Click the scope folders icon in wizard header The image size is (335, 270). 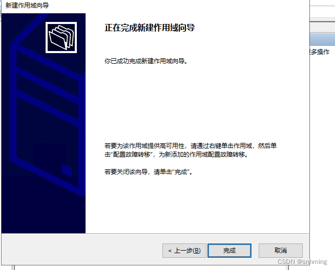pos(61,37)
